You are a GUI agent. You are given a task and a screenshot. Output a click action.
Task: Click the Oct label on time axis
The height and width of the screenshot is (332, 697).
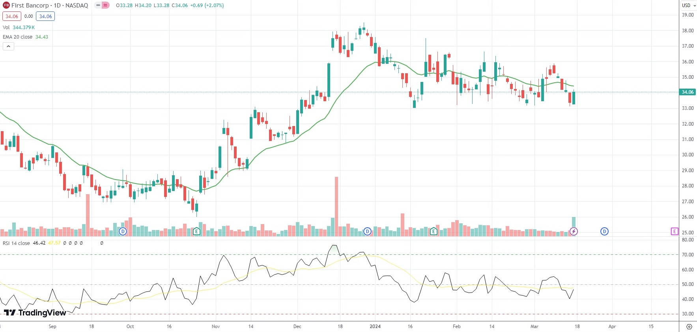tap(130, 326)
